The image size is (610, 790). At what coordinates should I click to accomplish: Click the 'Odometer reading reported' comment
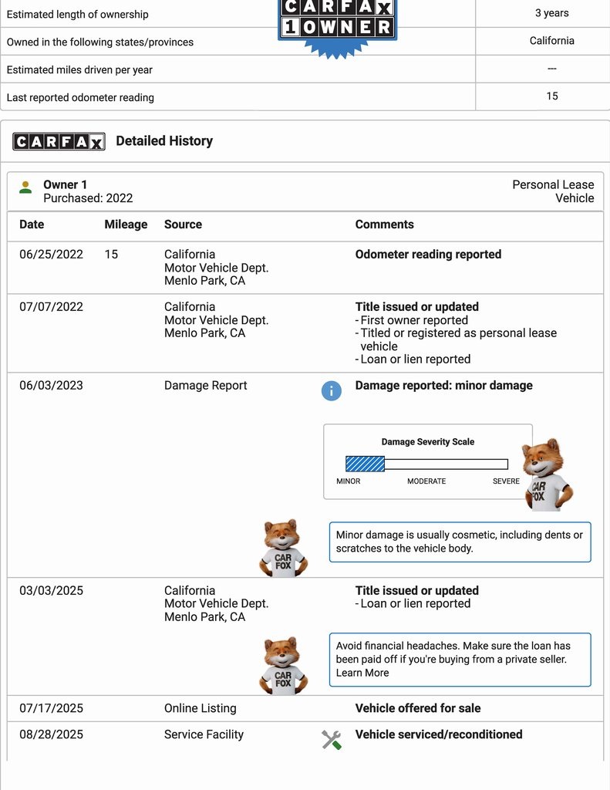428,255
